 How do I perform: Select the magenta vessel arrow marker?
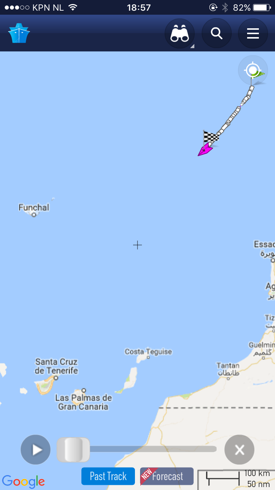(205, 149)
